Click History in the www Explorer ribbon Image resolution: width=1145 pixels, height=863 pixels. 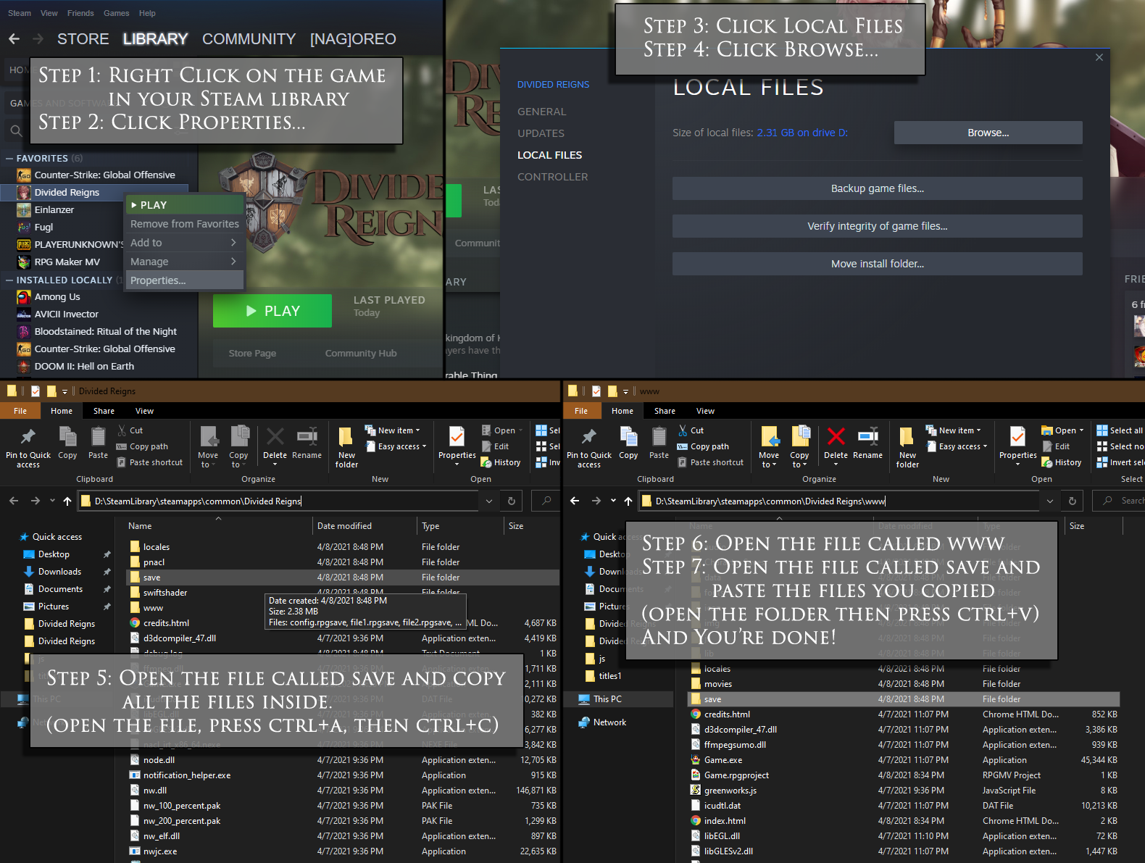[x=1062, y=462]
